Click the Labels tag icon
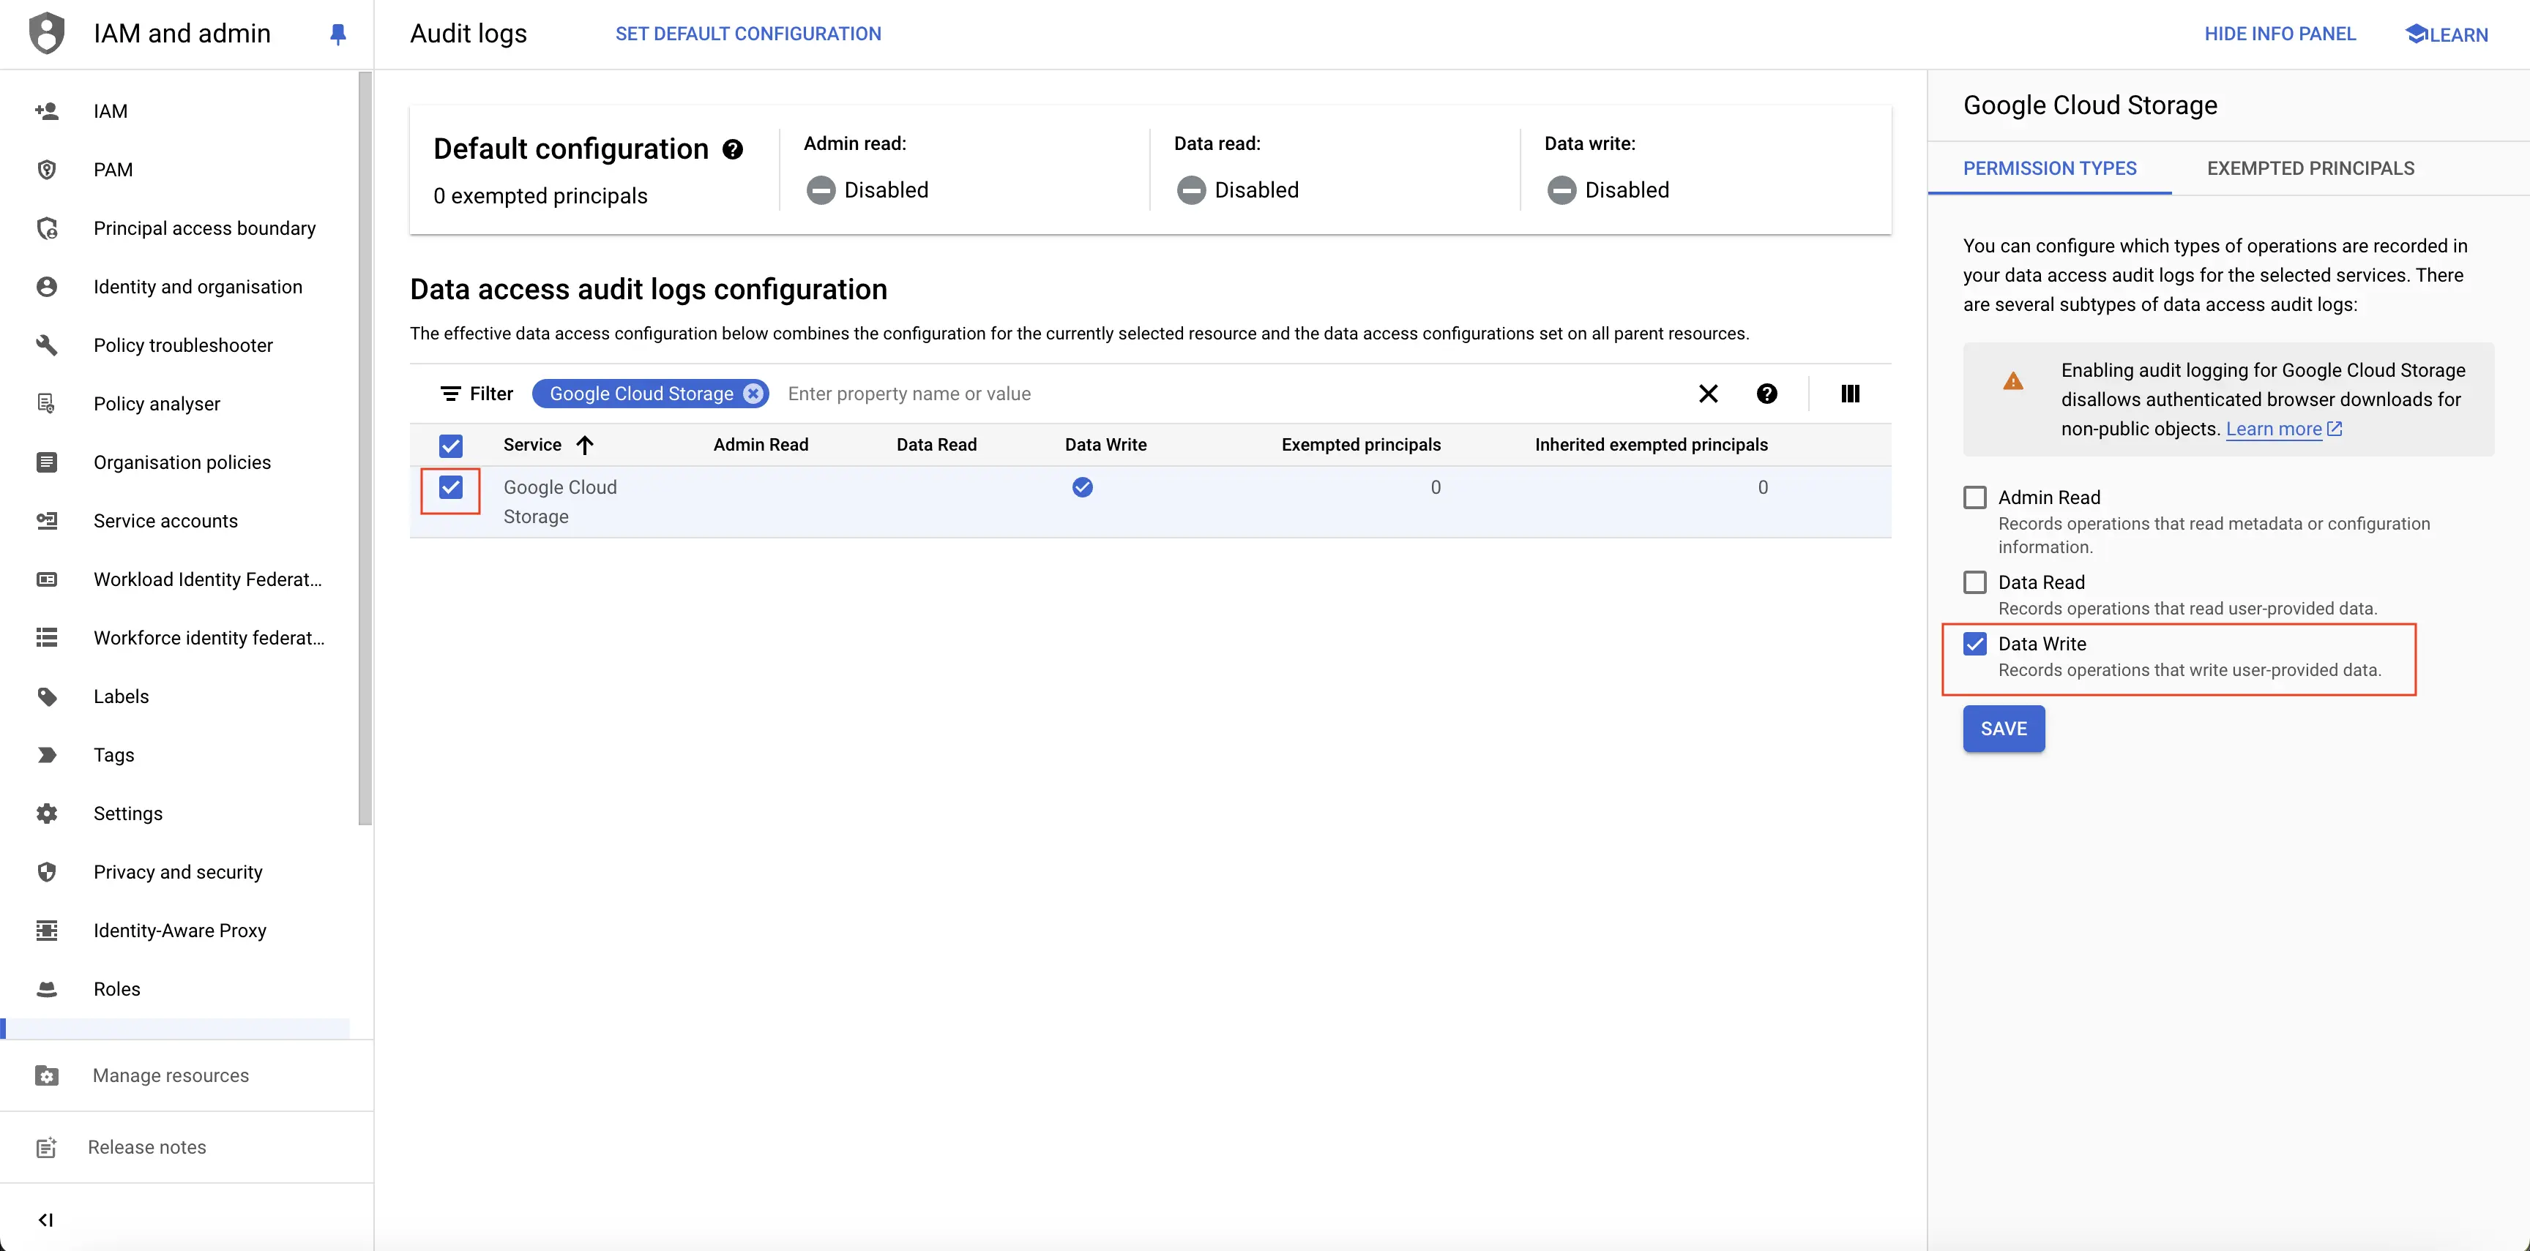The image size is (2530, 1251). click(46, 696)
